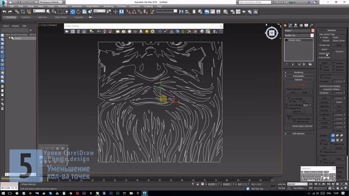Viewport: 349px width, 196px height.
Task: Expand the Rendering rollout
Action: coord(298,72)
